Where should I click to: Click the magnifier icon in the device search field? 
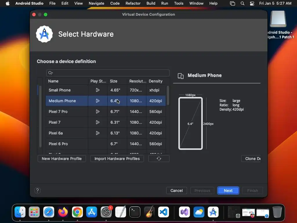(50, 73)
